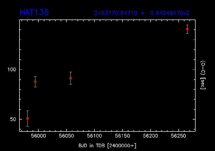This screenshot has width=215, height=151.
Task: Select the open circle point near BJD 56057
Action: click(x=71, y=78)
